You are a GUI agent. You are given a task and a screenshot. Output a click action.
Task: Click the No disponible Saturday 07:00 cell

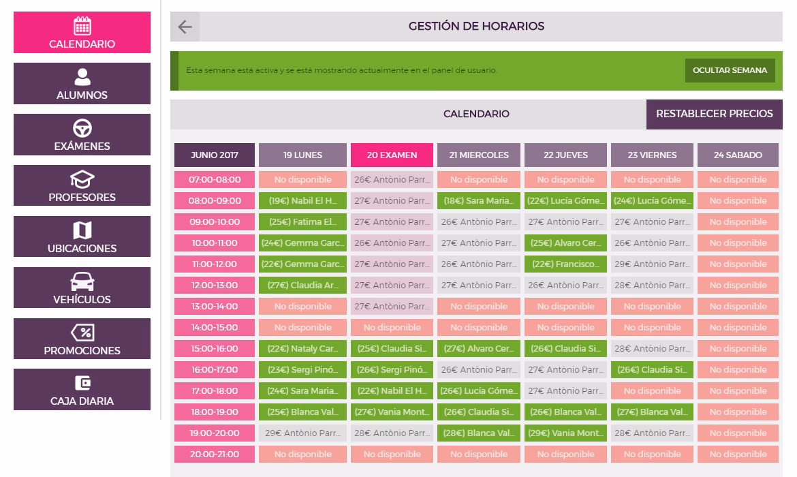tap(738, 179)
